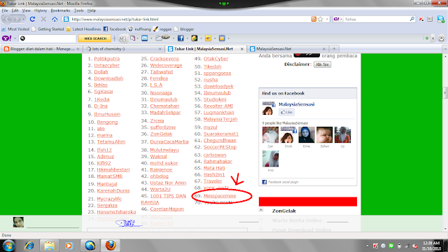Expand the ZonGelak sidebar entry arrow
Screen dimensions: 448x252
tap(261, 210)
